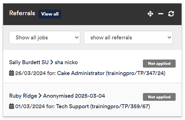Open referrer Sally Burdett SU
Screen dimensions: 185x120
[29, 62]
